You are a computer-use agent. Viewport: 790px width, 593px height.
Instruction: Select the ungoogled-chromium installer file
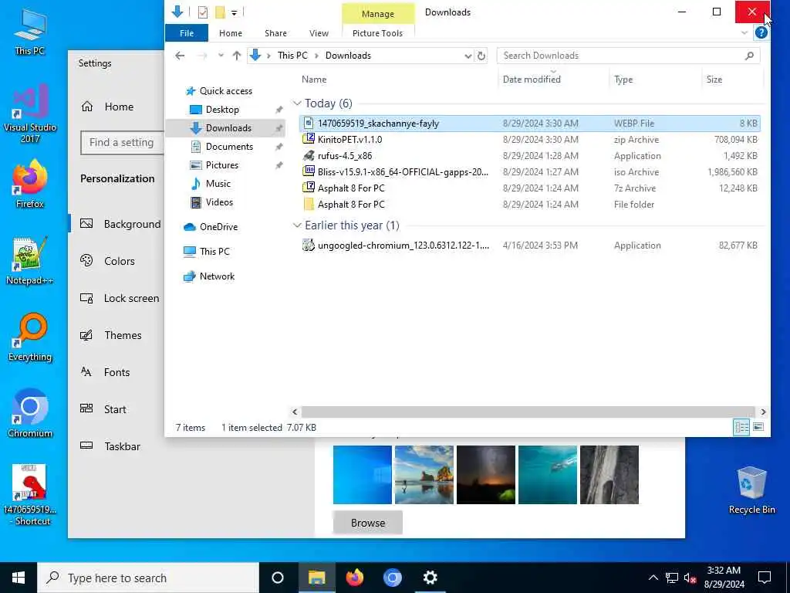530,246
